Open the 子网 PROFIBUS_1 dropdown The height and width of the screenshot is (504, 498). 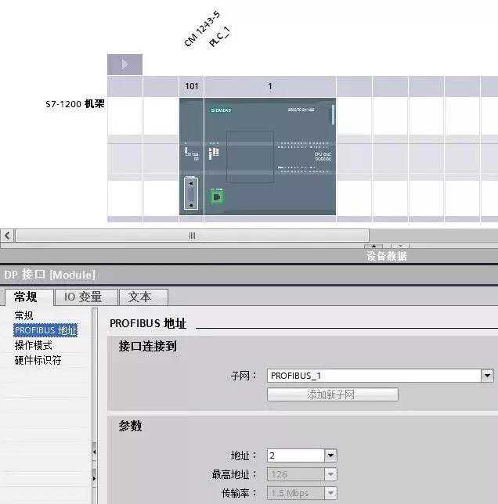click(486, 376)
